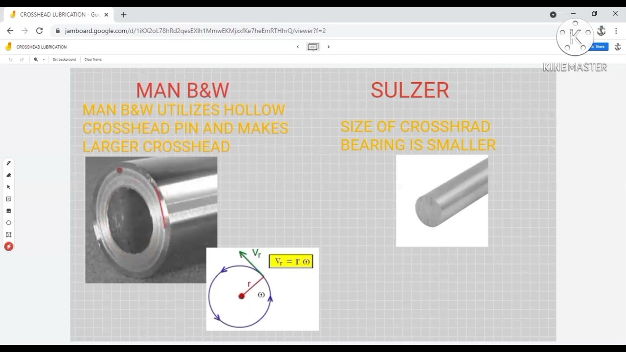Viewport: 626px width, 352px height.
Task: Rename the jam title CROSSHEAD LUBRICATION
Action: tap(42, 47)
